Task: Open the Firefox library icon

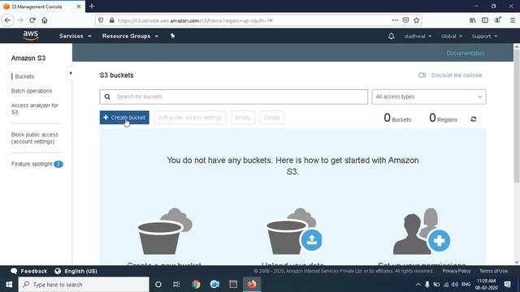Action: pyautogui.click(x=473, y=20)
